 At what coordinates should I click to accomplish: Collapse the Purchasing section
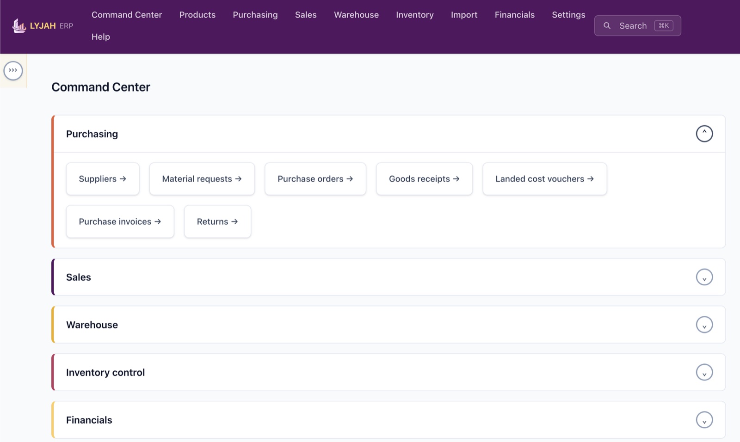click(704, 134)
